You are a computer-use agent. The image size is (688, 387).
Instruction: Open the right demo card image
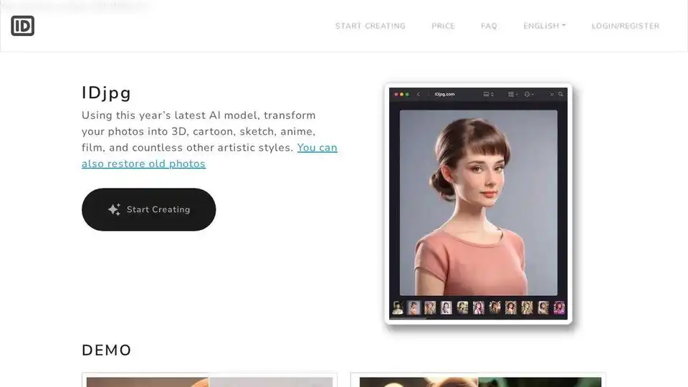480,382
